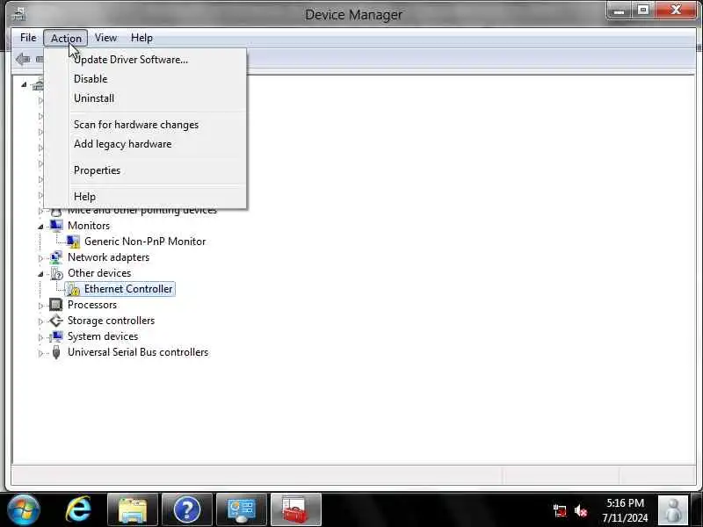Click the Back arrow toolbar button
The height and width of the screenshot is (527, 703).
(23, 59)
